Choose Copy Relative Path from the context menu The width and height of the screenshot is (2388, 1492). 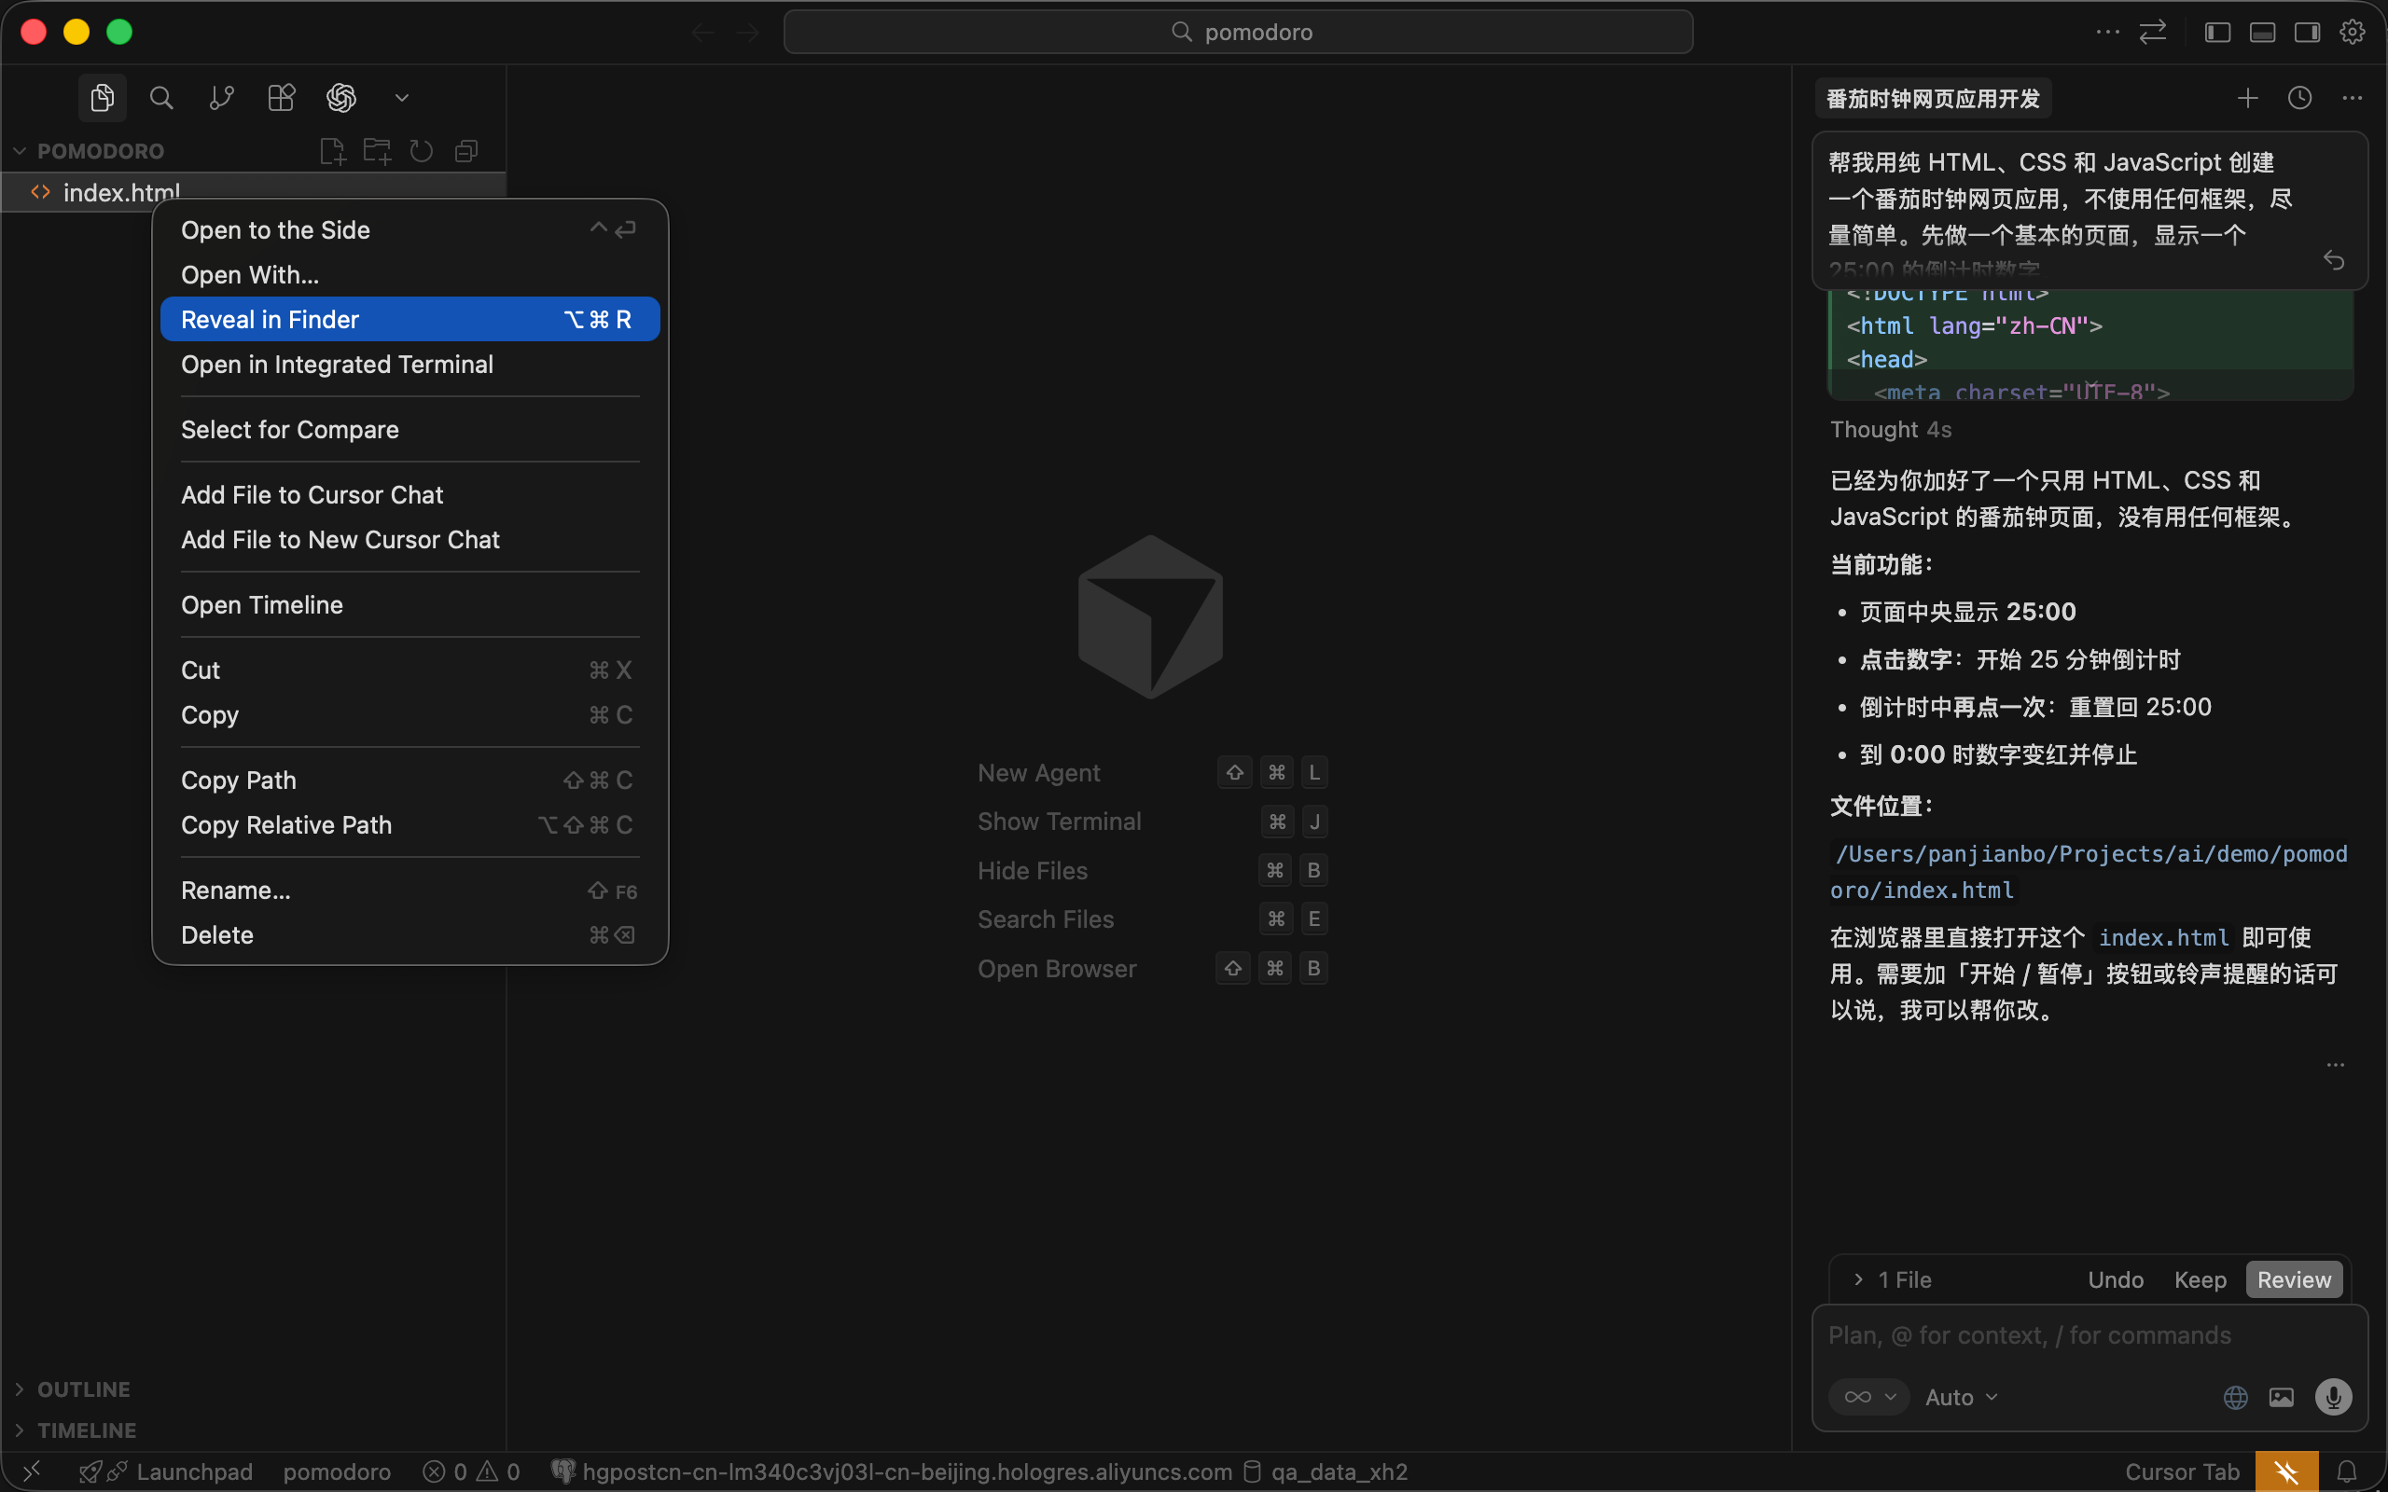(x=286, y=825)
